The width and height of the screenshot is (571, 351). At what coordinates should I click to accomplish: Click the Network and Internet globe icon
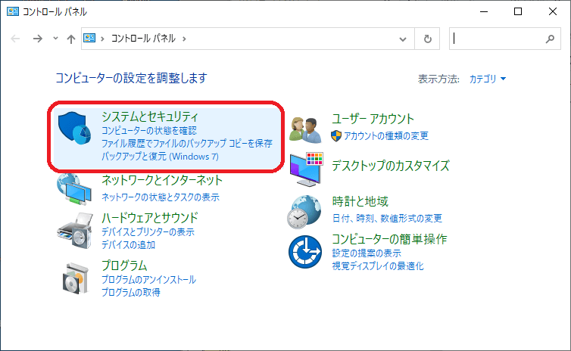(74, 189)
